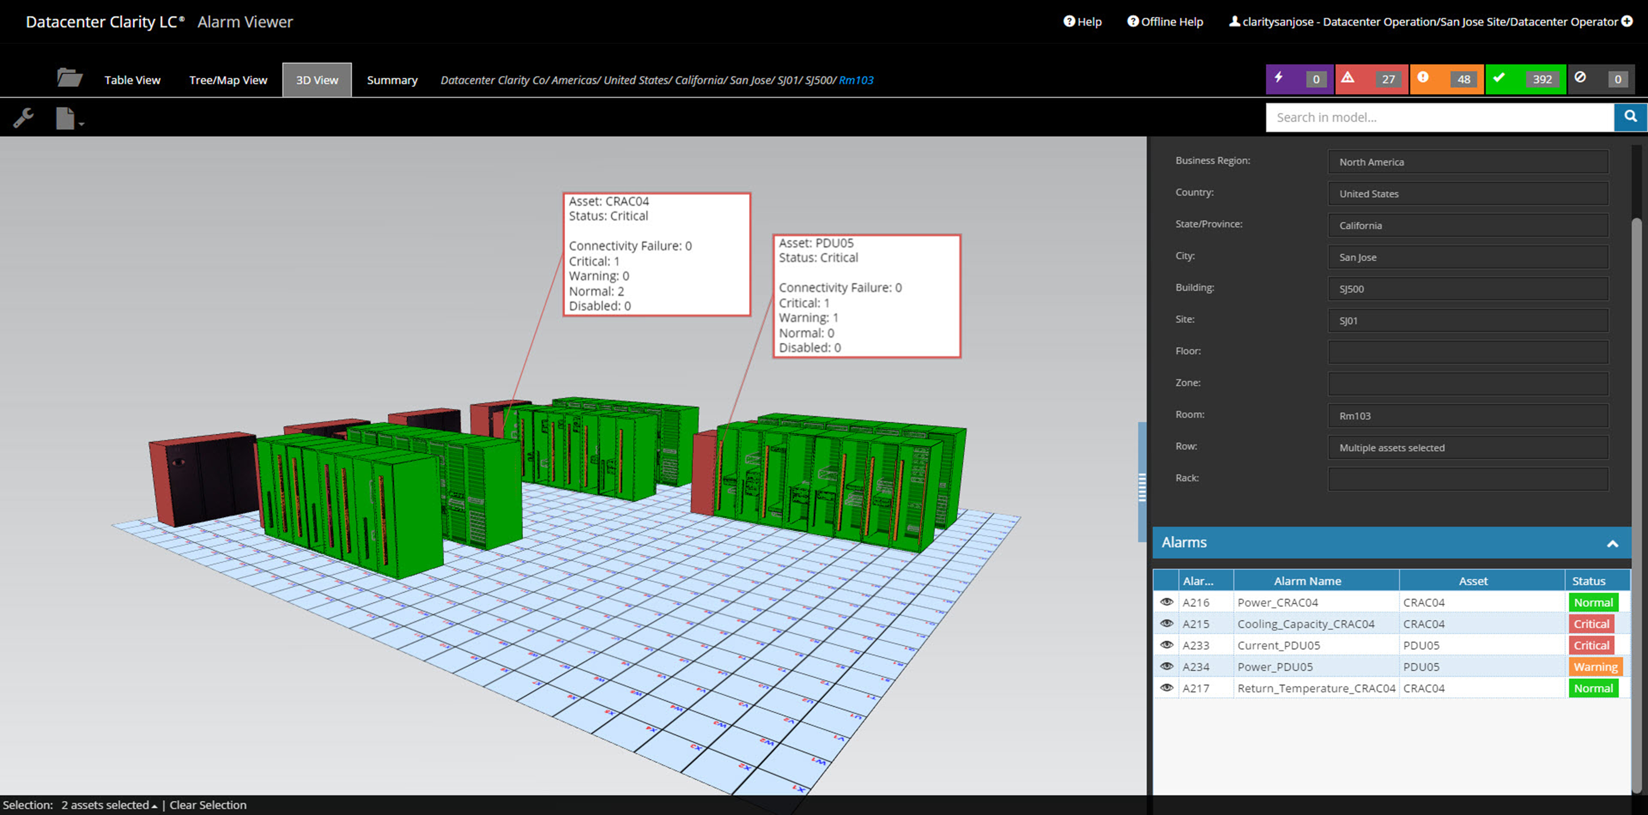Toggle eye icon for alarm A234
The width and height of the screenshot is (1648, 815).
coord(1166,667)
